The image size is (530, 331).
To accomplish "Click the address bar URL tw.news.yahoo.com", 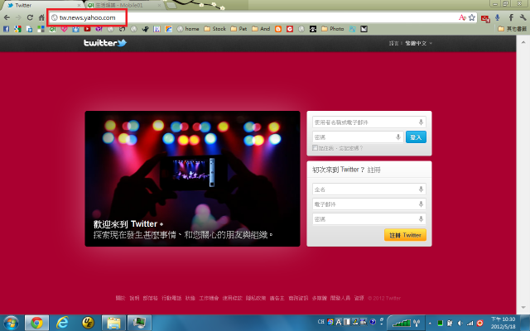I will pyautogui.click(x=87, y=17).
